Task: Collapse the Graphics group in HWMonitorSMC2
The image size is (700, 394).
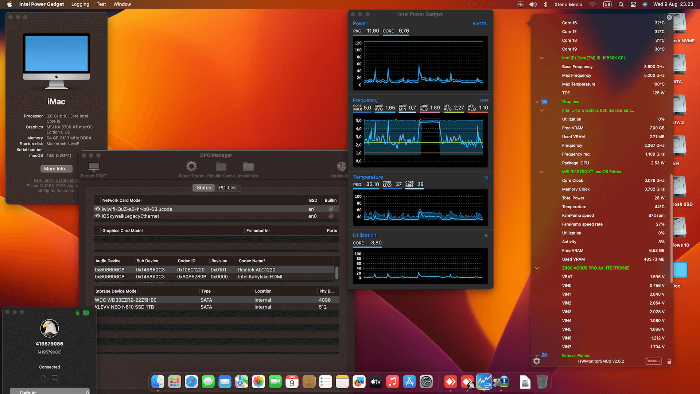Action: tap(537, 102)
